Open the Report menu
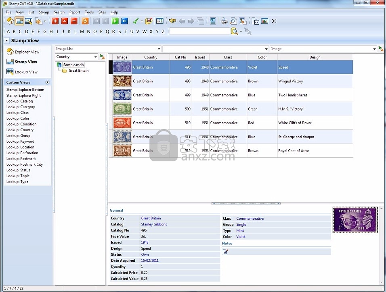This screenshot has width=386, height=292. click(75, 12)
